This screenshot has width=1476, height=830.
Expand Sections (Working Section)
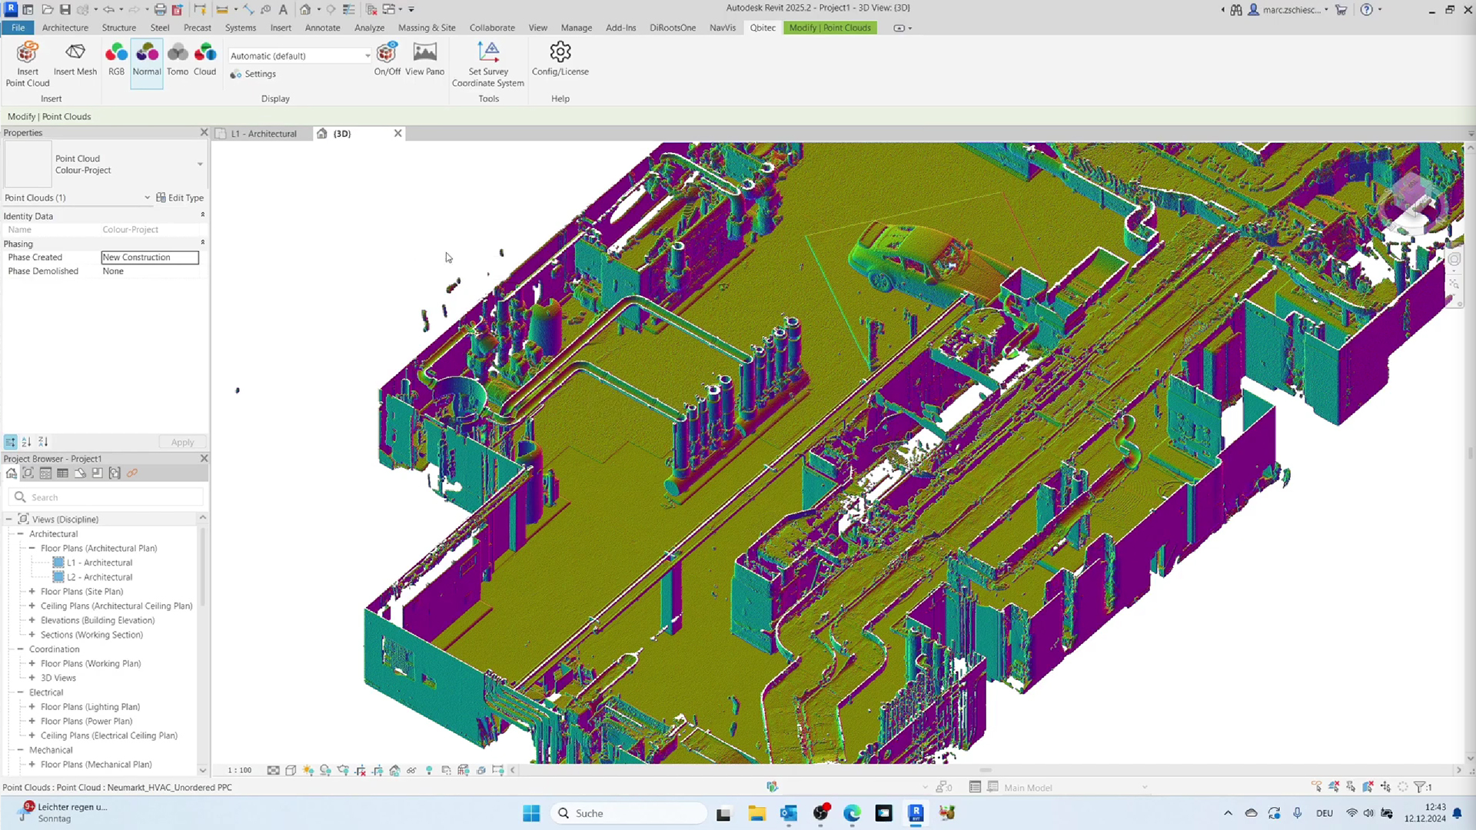tap(32, 635)
